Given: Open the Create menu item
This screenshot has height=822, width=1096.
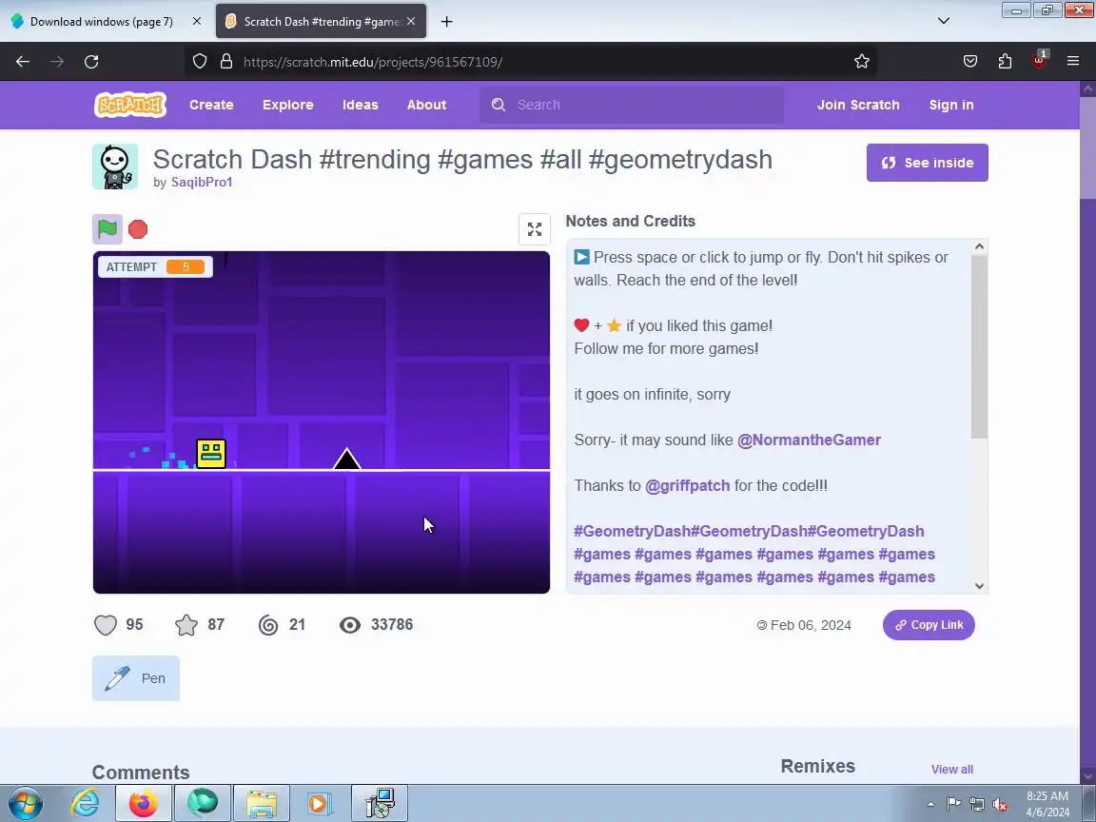Looking at the screenshot, I should 211,105.
